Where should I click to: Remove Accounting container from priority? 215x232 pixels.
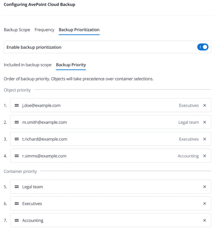pyautogui.click(x=205, y=220)
